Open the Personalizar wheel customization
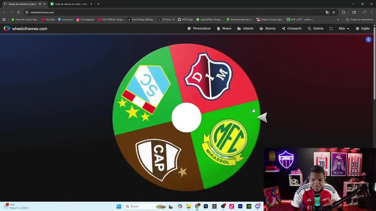 (x=199, y=28)
